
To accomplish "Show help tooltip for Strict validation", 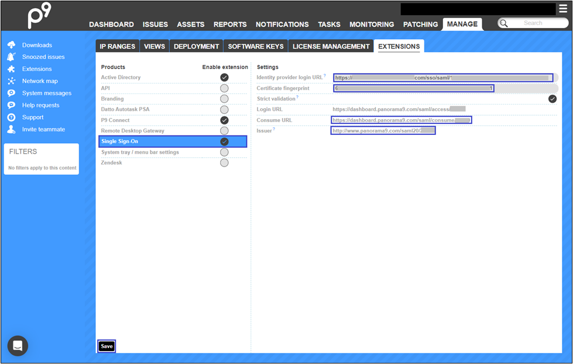I will click(x=297, y=96).
